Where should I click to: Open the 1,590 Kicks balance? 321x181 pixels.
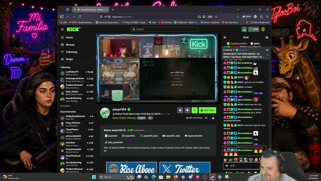pos(254,29)
